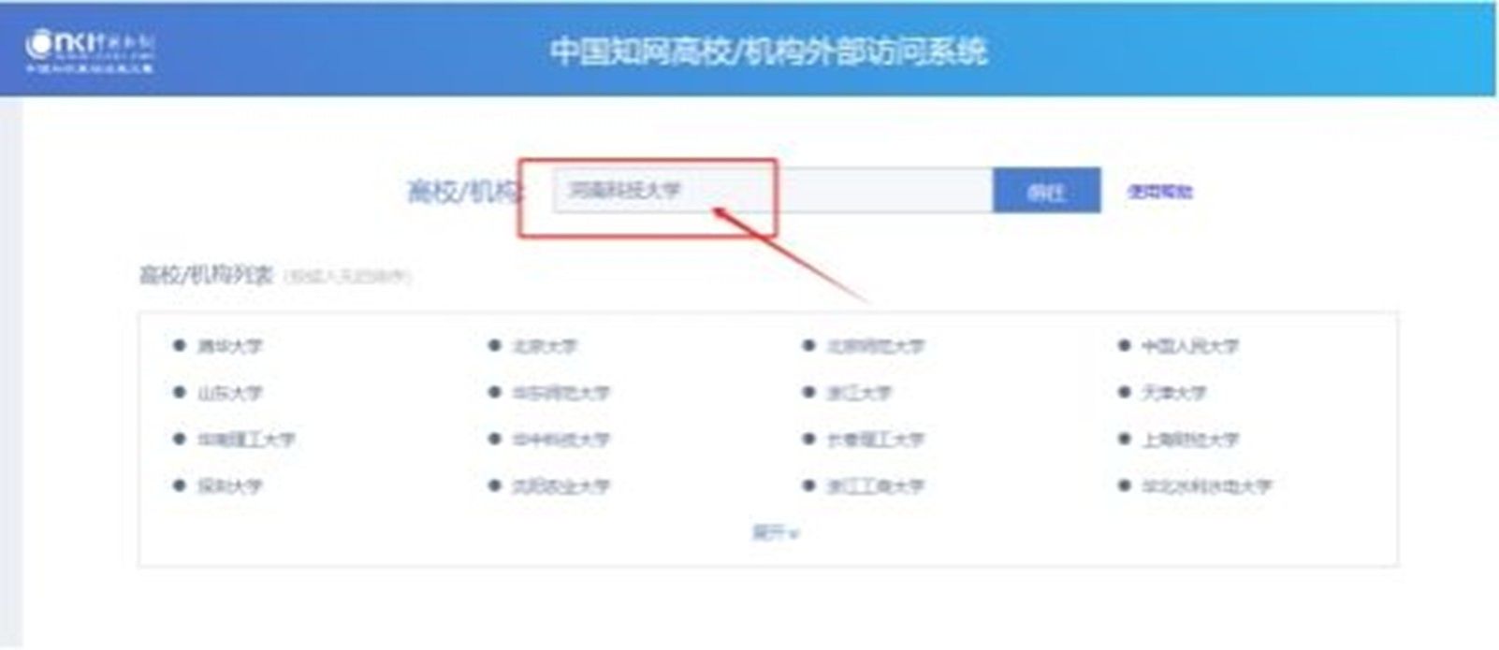Click the 高校/机构 search input field
This screenshot has height=650, width=1499.
773,191
